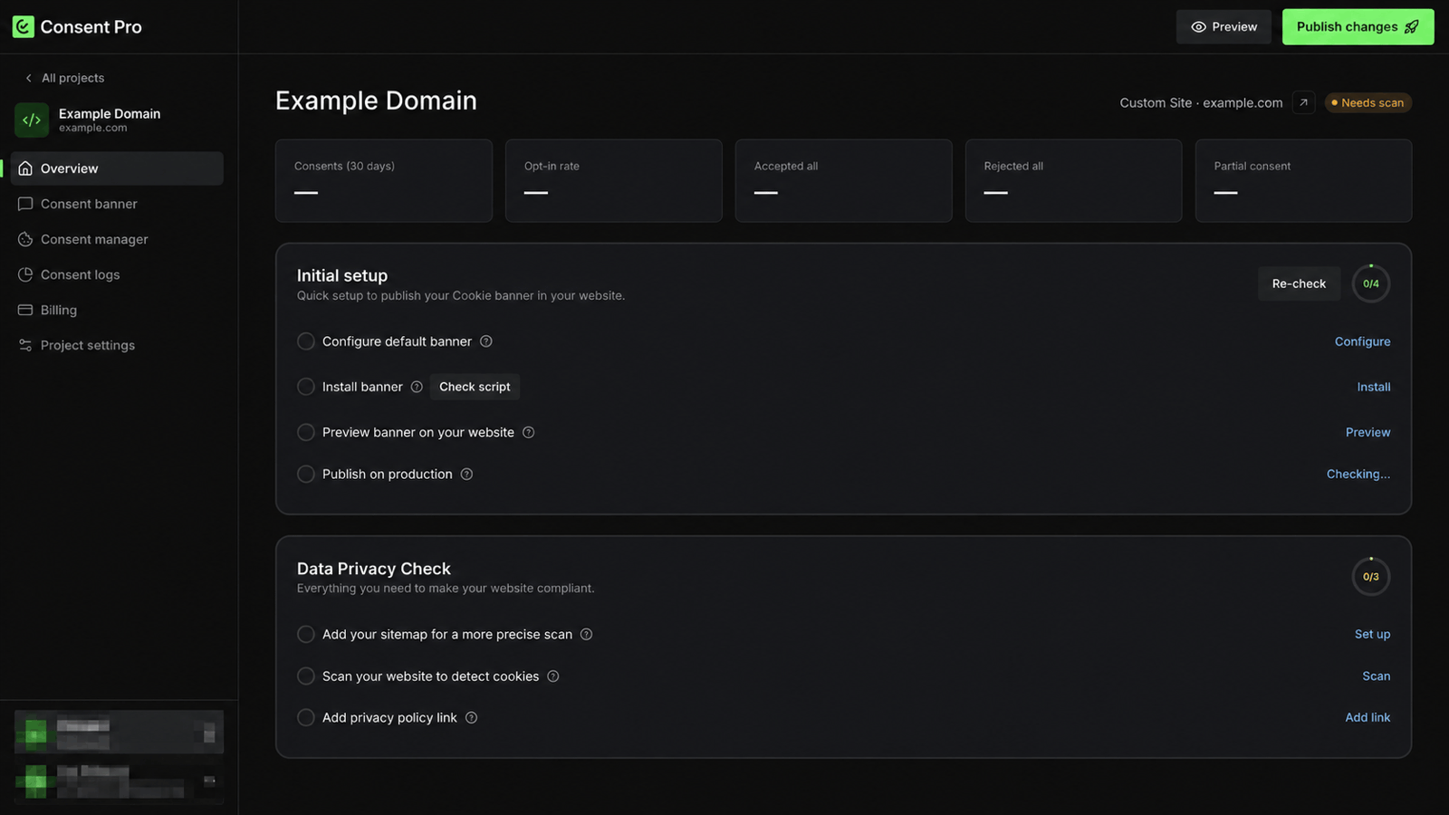The height and width of the screenshot is (815, 1449).
Task: Click the 0/4 progress ring
Action: tap(1371, 283)
